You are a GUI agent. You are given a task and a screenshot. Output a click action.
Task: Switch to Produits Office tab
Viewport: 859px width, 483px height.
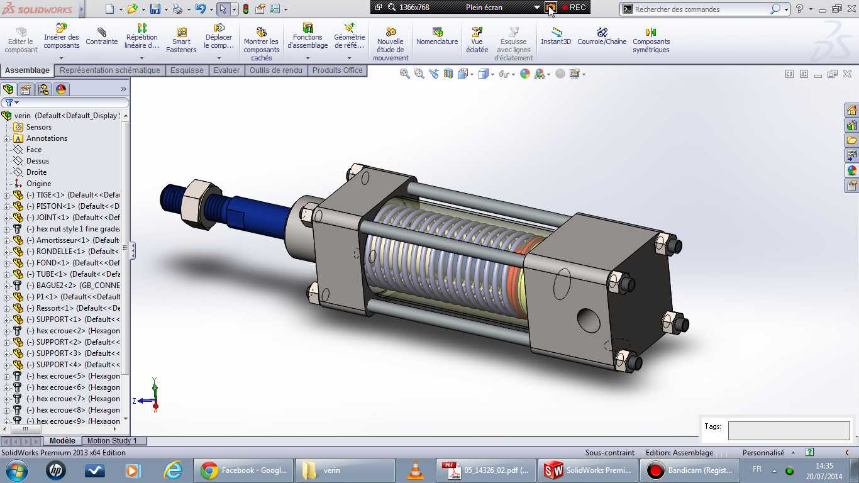338,70
